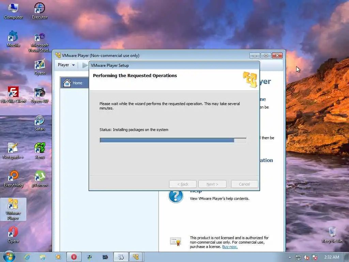Open Windows Media Player taskbar icon
The image size is (349, 262).
tap(58, 257)
